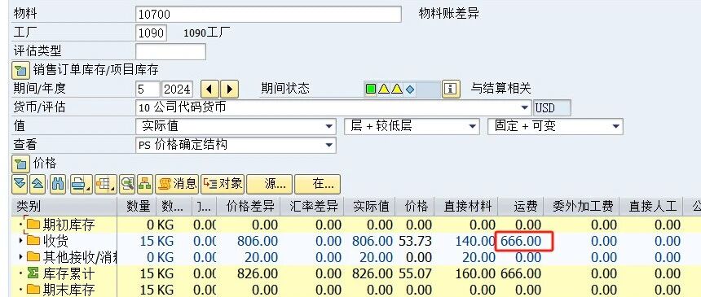The height and width of the screenshot is (297, 701).
Task: Click the period field showing 5
Action: point(148,90)
